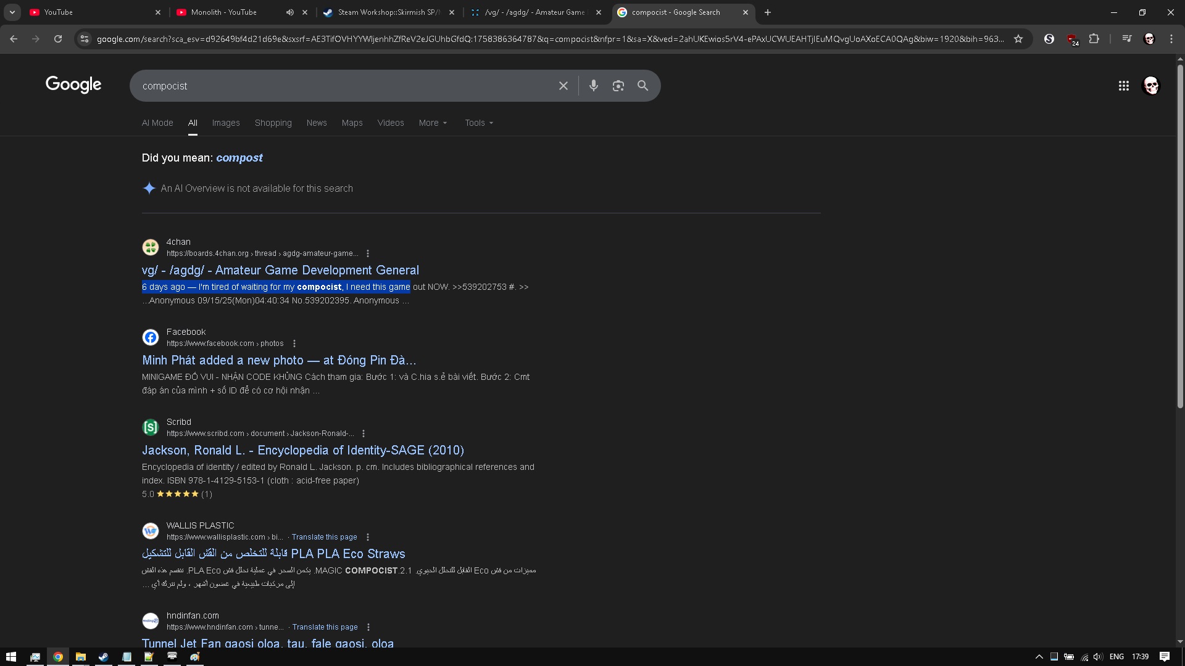Viewport: 1185px width, 666px height.
Task: Open options menu for 4chan result
Action: click(x=368, y=253)
